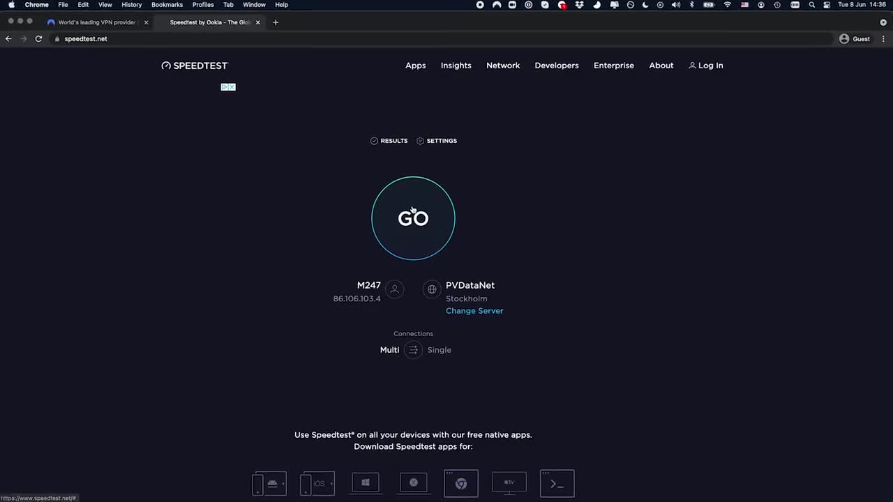Image resolution: width=893 pixels, height=502 pixels.
Task: Open the Android app download icon
Action: pyautogui.click(x=269, y=483)
